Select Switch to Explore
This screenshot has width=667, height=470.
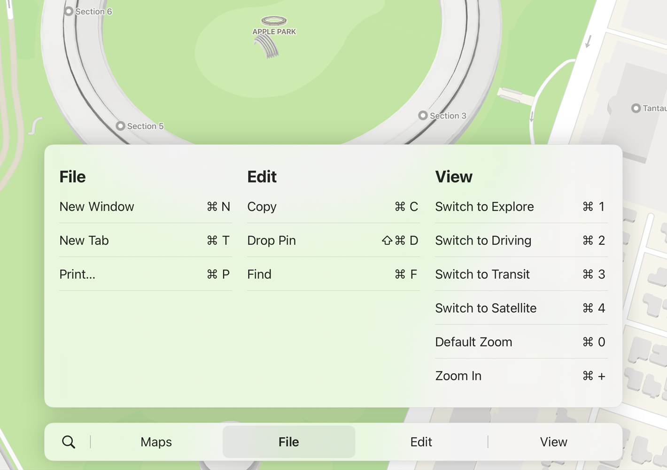(x=521, y=206)
